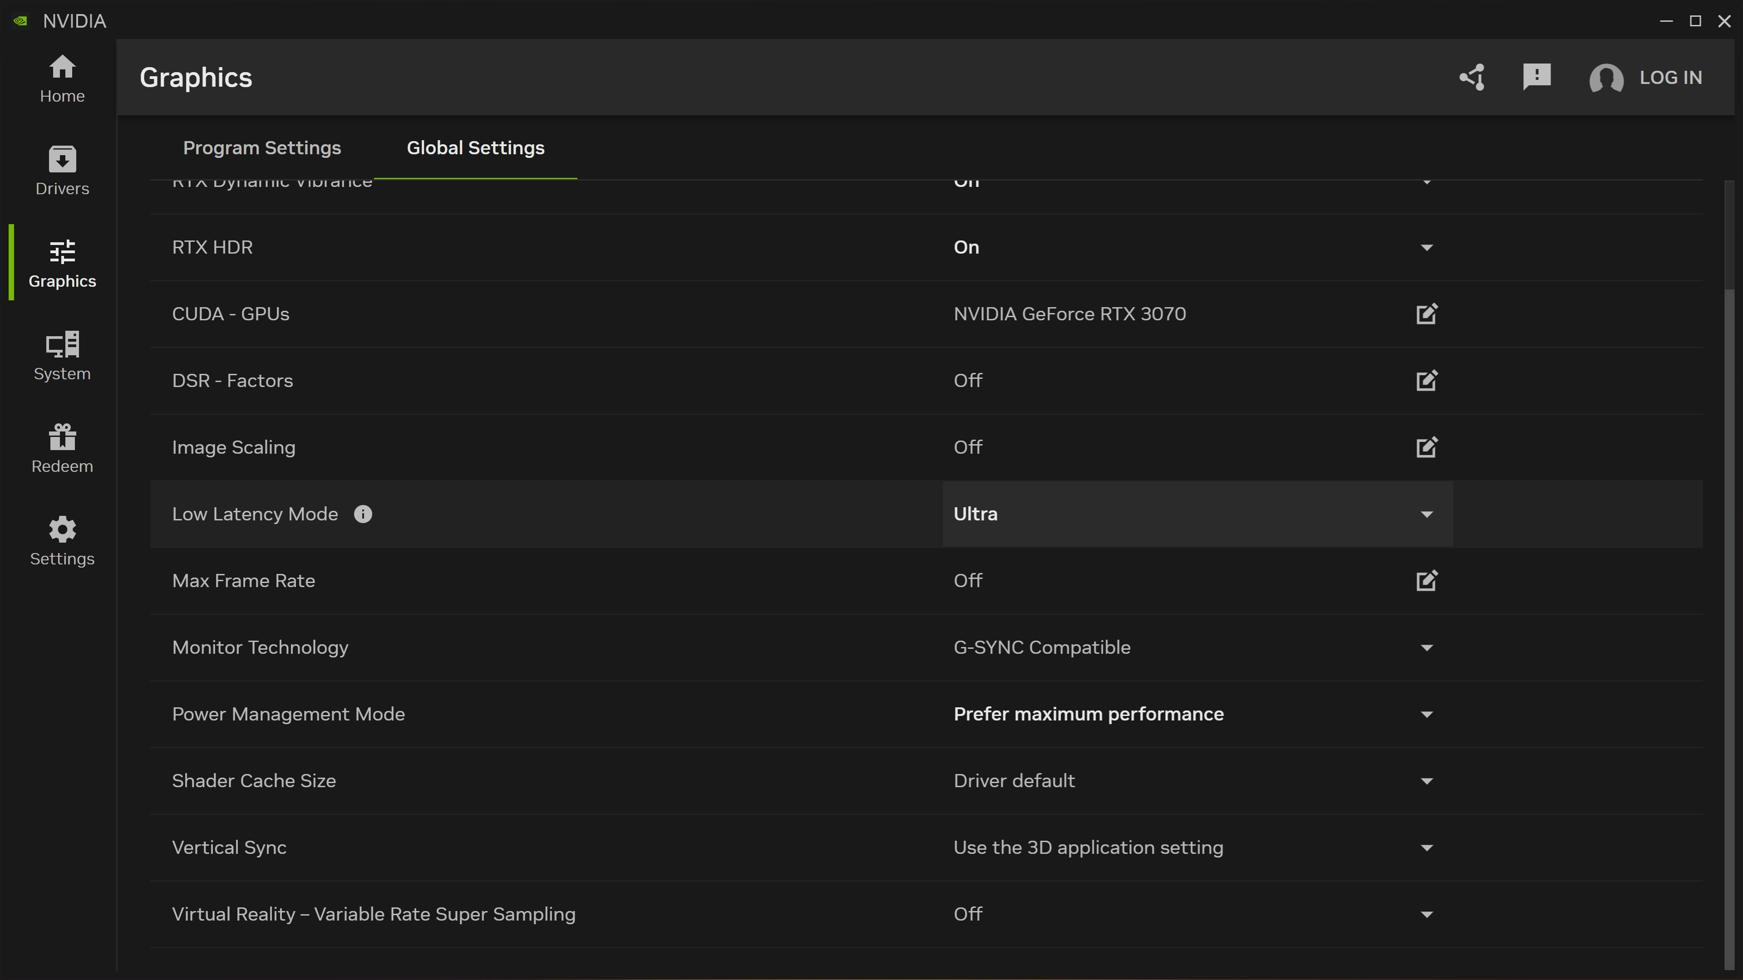Open the Monitor Technology dropdown

point(1426,648)
